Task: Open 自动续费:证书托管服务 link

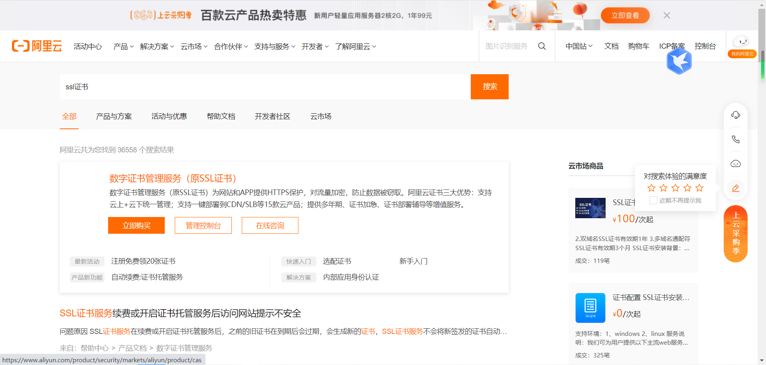Action: [x=147, y=277]
